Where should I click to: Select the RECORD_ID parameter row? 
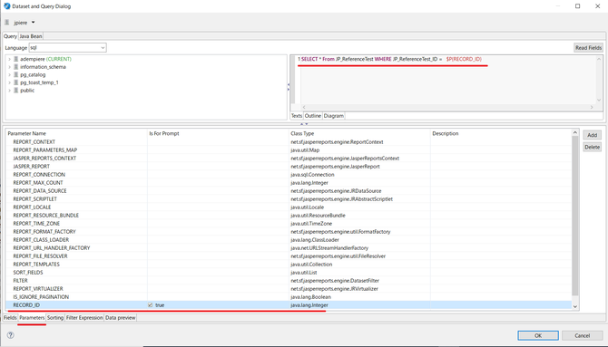(289, 305)
